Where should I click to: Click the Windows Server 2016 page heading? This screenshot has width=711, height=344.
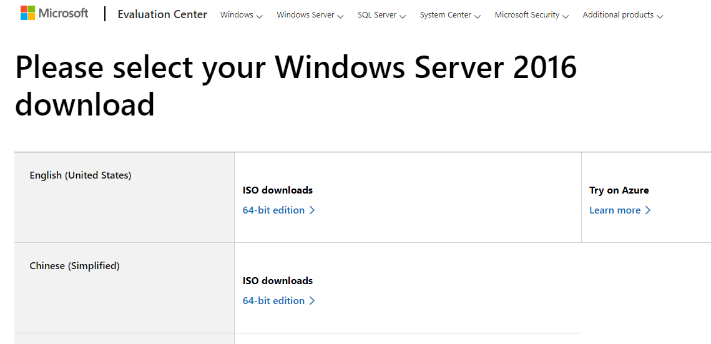pos(296,86)
